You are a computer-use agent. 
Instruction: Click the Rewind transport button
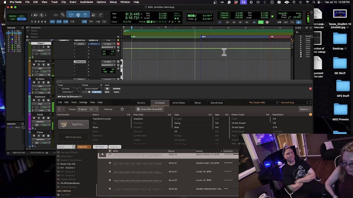(x=234, y=22)
